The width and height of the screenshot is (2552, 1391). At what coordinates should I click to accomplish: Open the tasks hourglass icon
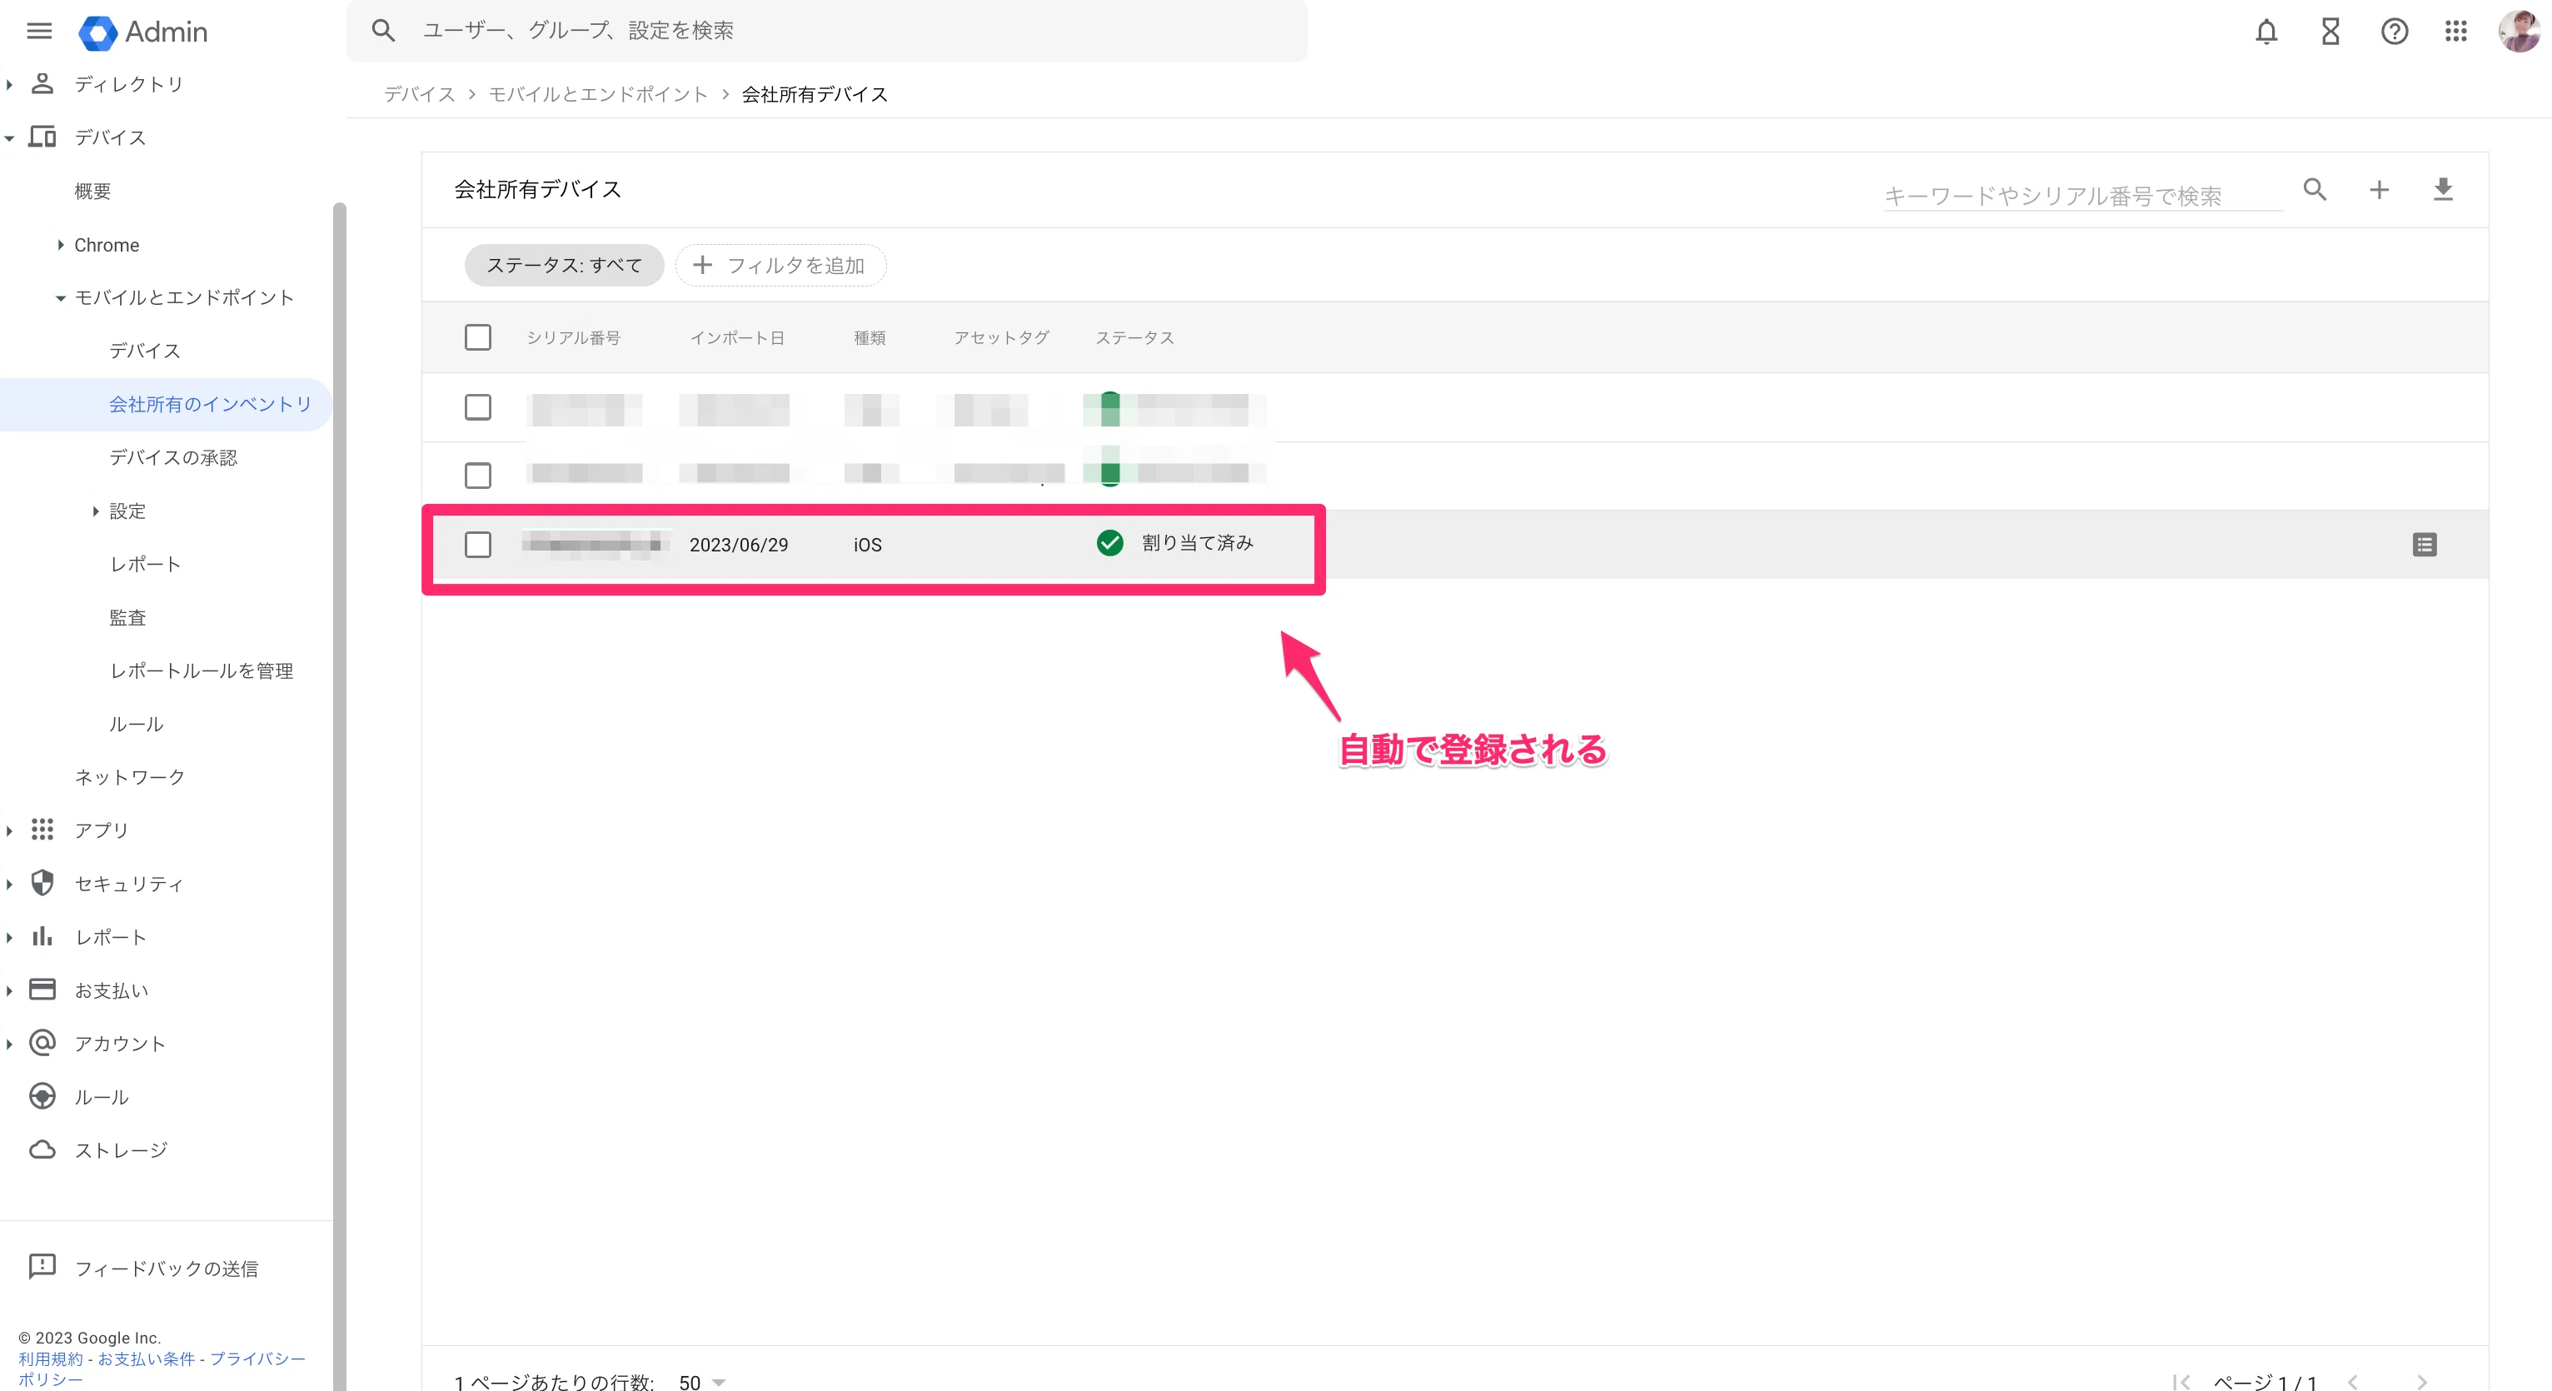[2330, 32]
